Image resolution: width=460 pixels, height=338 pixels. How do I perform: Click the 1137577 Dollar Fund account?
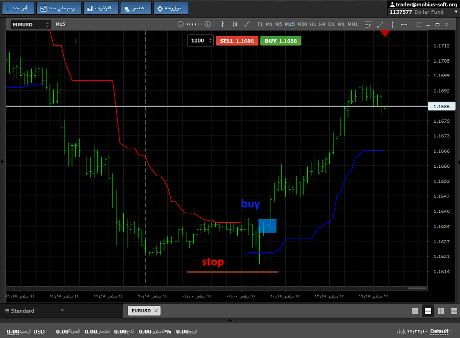click(x=416, y=12)
